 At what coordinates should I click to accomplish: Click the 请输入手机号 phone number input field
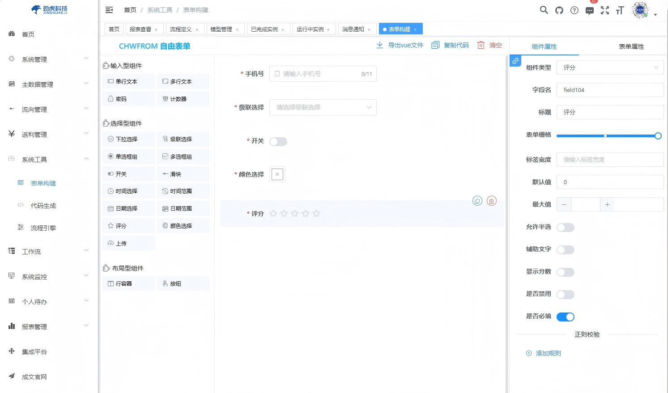pos(323,74)
